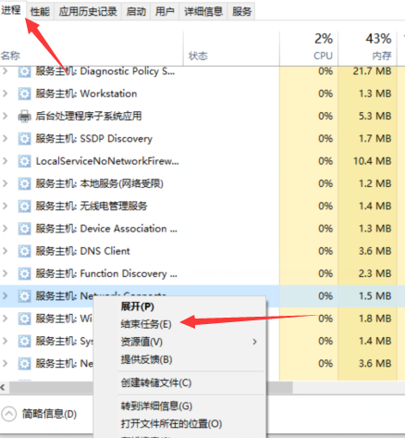Click gear icon of 本地服务(网络受限) row
Image resolution: width=405 pixels, height=438 pixels.
point(24,183)
